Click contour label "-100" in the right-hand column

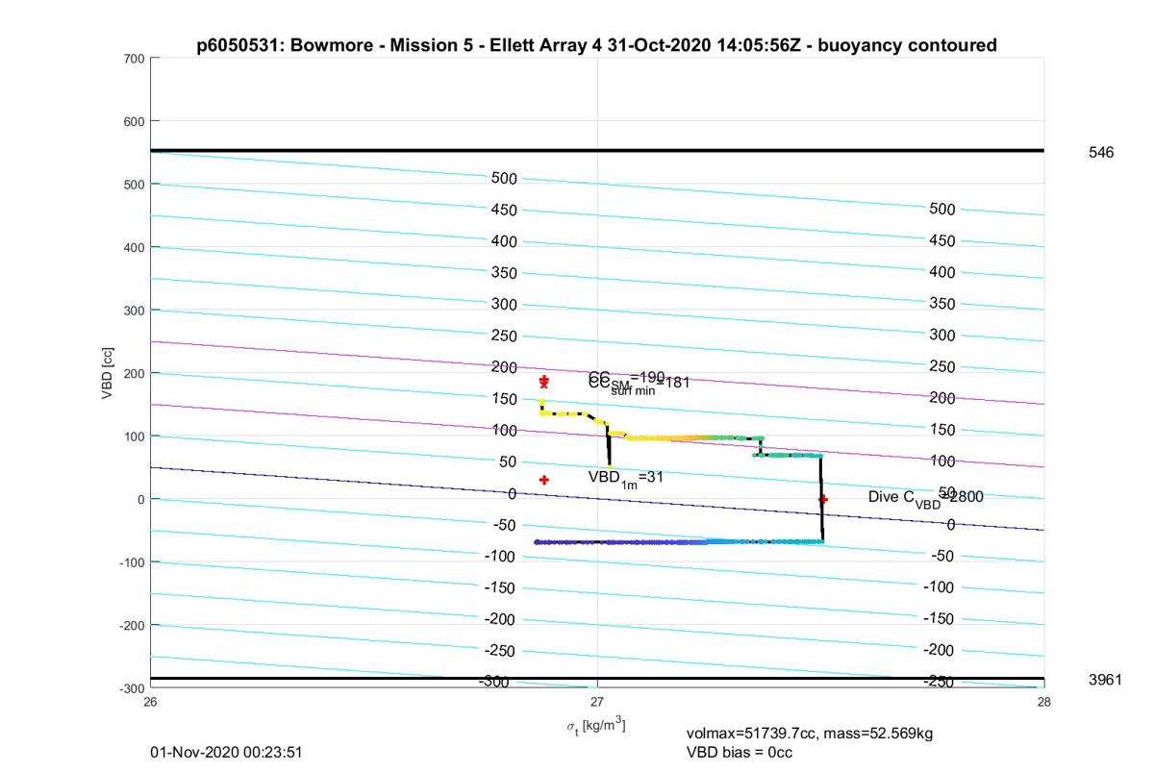(939, 586)
